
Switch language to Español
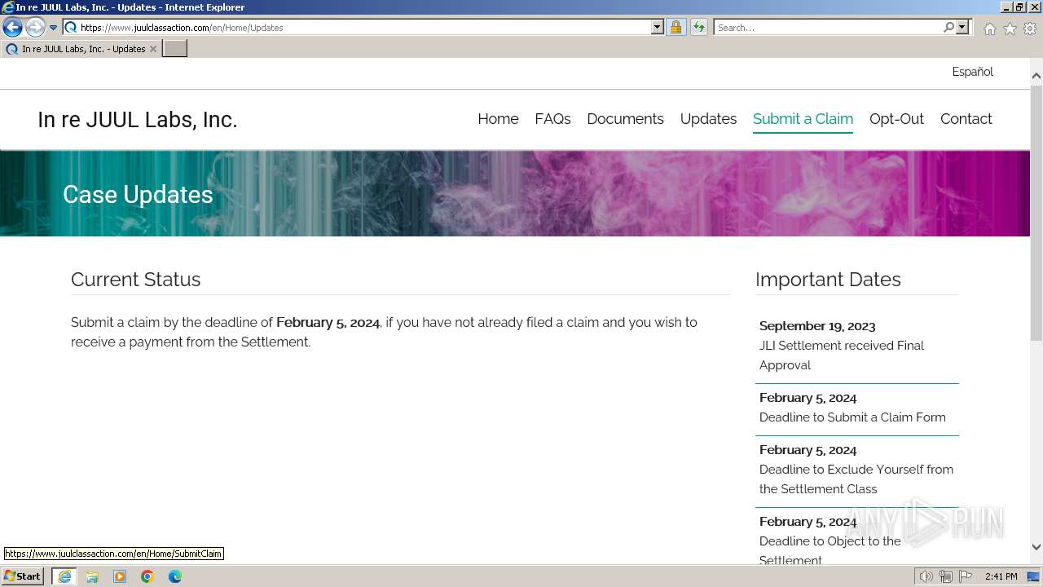pyautogui.click(x=972, y=72)
